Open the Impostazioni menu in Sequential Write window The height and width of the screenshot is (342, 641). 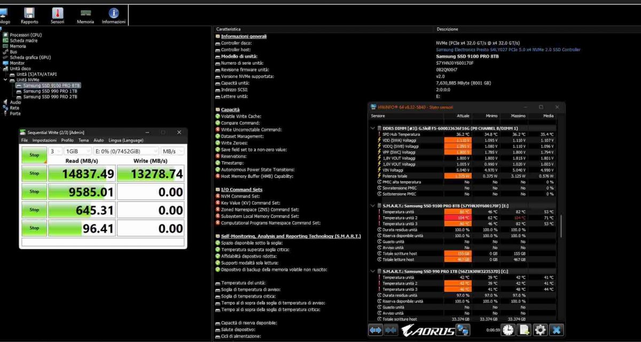click(x=45, y=140)
